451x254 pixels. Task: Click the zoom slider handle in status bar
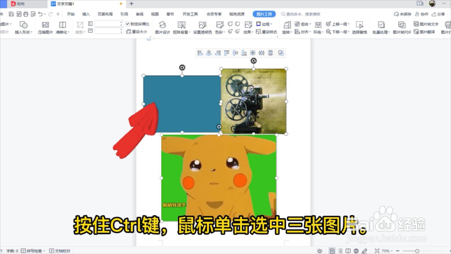(x=417, y=251)
